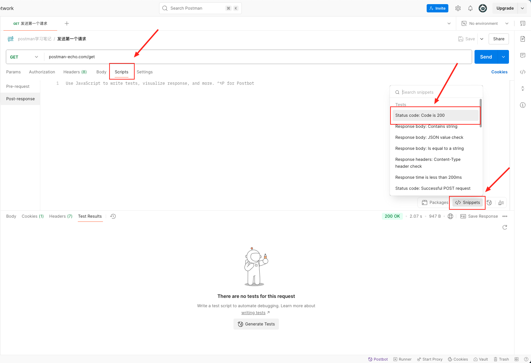The height and width of the screenshot is (363, 531).
Task: Switch to the Headers (8) tab
Action: pos(75,72)
